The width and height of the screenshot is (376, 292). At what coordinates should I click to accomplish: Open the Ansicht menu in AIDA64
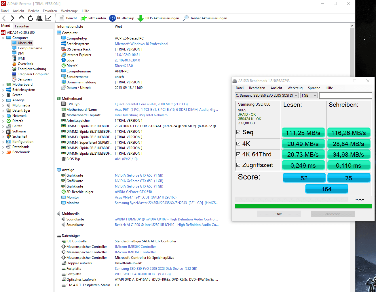pos(18,11)
